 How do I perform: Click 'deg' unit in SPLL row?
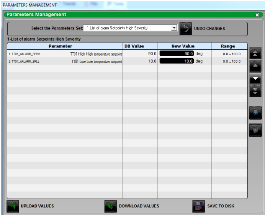(199, 61)
